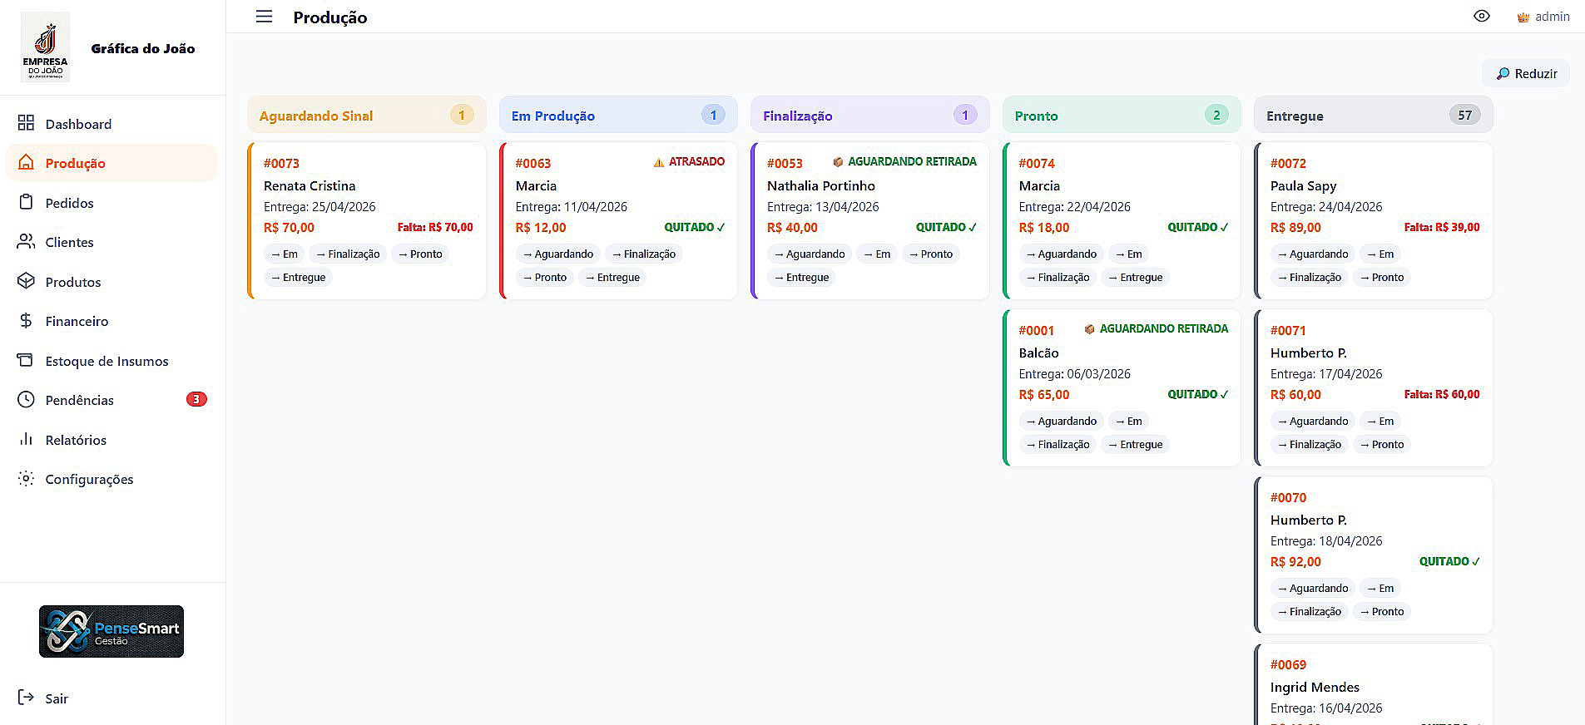
Task: Move order #0073 to Finalização
Action: 347,254
